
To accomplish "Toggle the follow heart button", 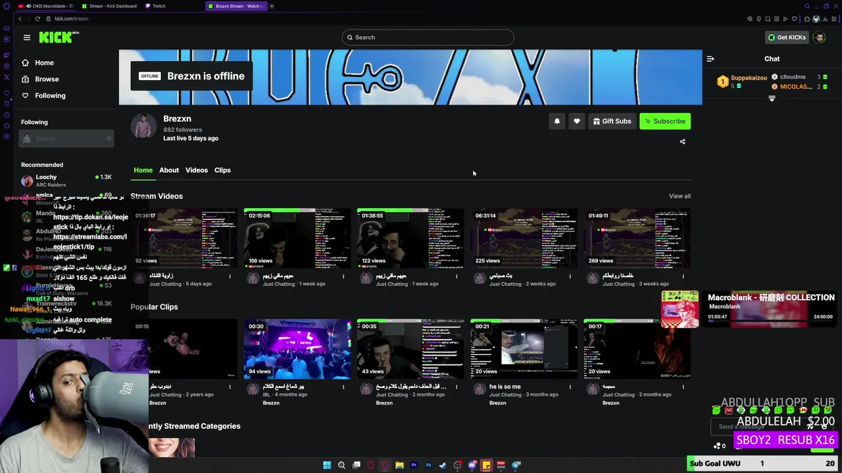I will [x=577, y=121].
